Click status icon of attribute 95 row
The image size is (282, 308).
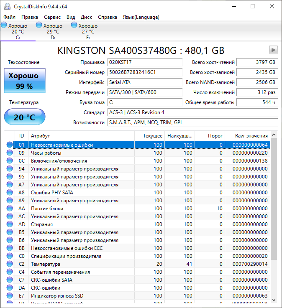(x=10, y=177)
